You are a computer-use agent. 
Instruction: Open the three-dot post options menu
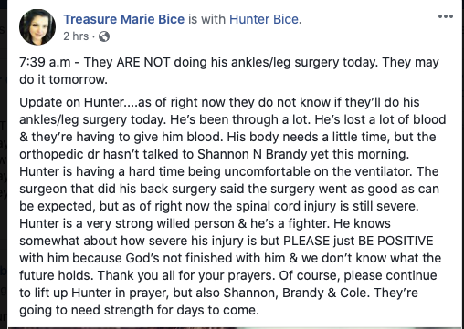click(446, 16)
